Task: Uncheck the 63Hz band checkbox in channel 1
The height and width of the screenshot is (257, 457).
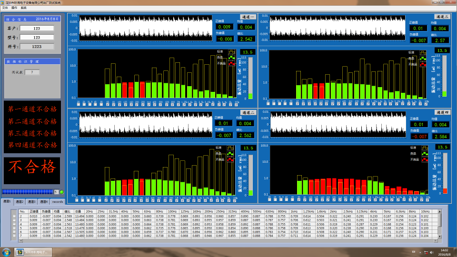Action: (107, 105)
